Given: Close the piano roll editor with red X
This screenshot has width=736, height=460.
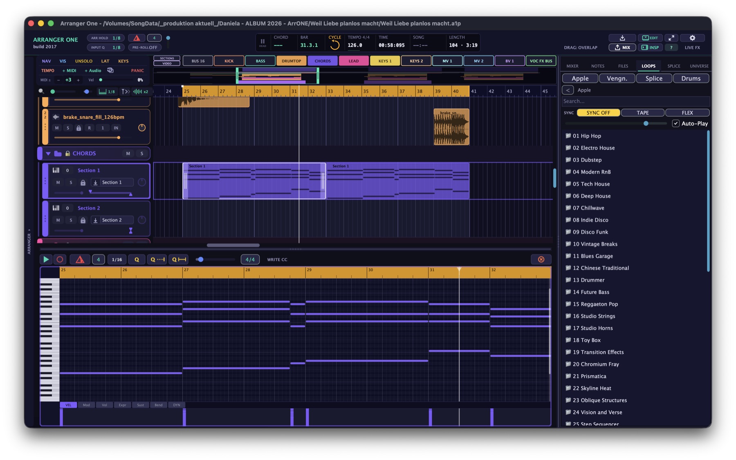Looking at the screenshot, I should (x=541, y=259).
